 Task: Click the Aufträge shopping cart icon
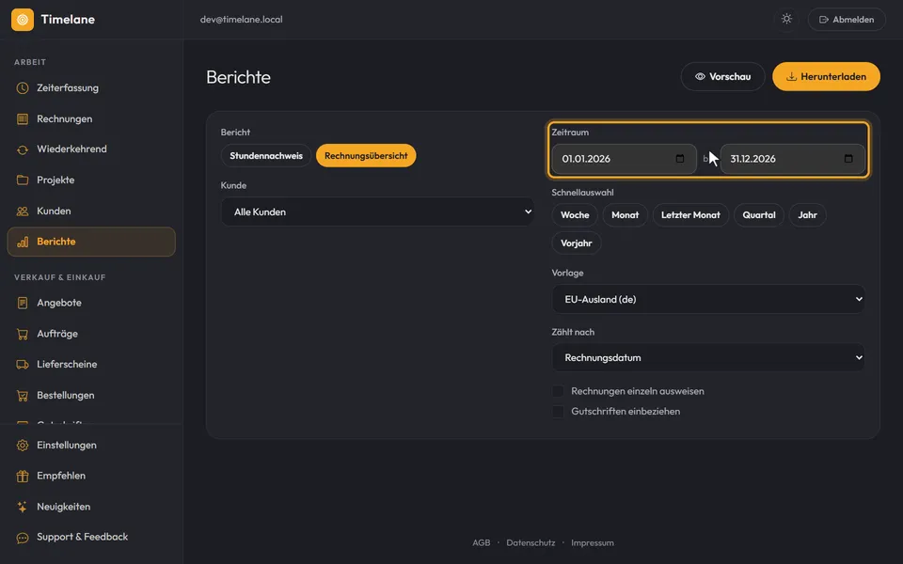tap(23, 334)
